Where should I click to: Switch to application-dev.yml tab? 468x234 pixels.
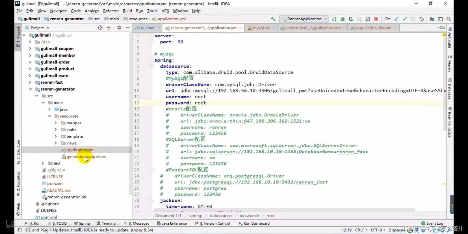374,28
